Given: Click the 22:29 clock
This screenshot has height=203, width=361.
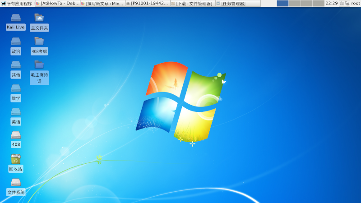Looking at the screenshot, I should coord(332,3).
